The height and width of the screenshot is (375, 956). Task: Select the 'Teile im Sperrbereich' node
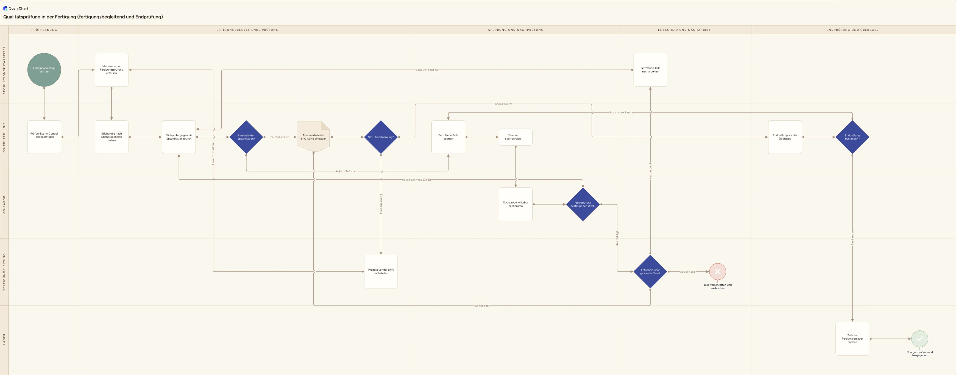tap(516, 137)
